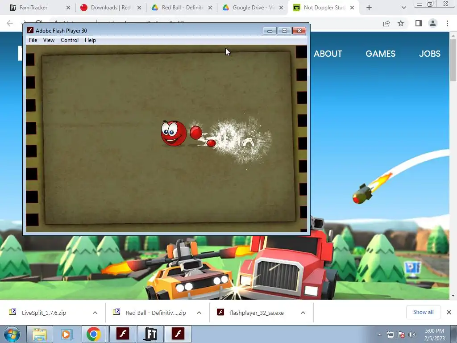Image resolution: width=457 pixels, height=343 pixels.
Task: Open the Control menu in Flash Player
Action: (69, 40)
